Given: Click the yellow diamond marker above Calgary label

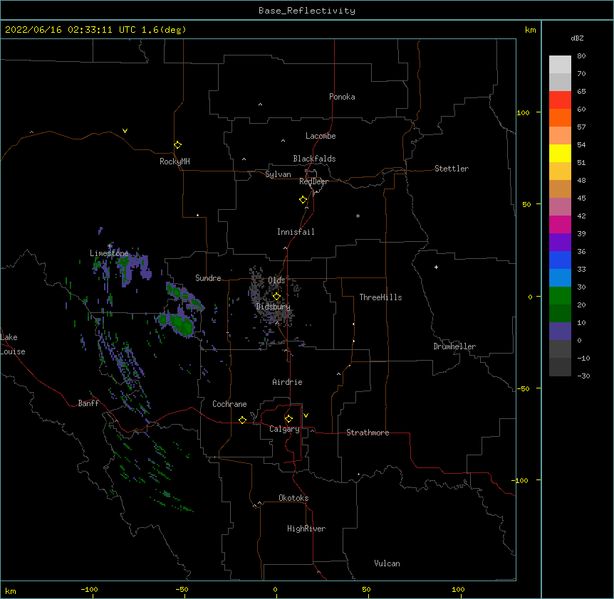Looking at the screenshot, I should pyautogui.click(x=288, y=419).
